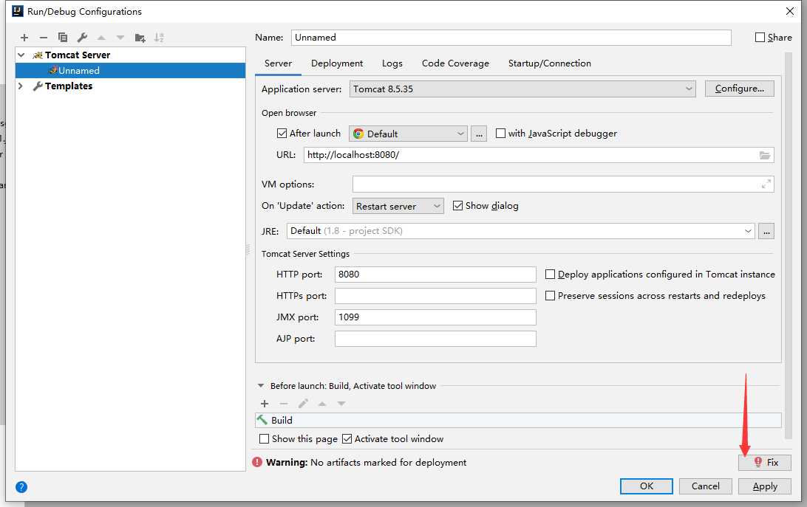Click the HTTP port field

click(435, 275)
